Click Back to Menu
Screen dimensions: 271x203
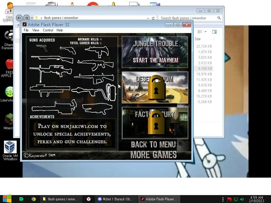click(x=153, y=145)
